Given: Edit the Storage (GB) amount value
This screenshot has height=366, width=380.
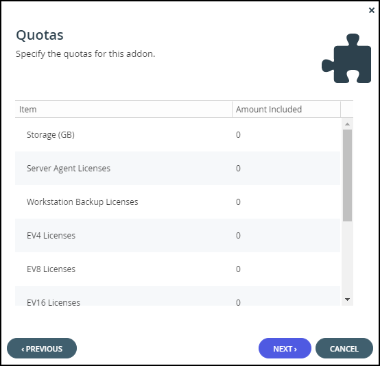Looking at the screenshot, I should (x=238, y=134).
